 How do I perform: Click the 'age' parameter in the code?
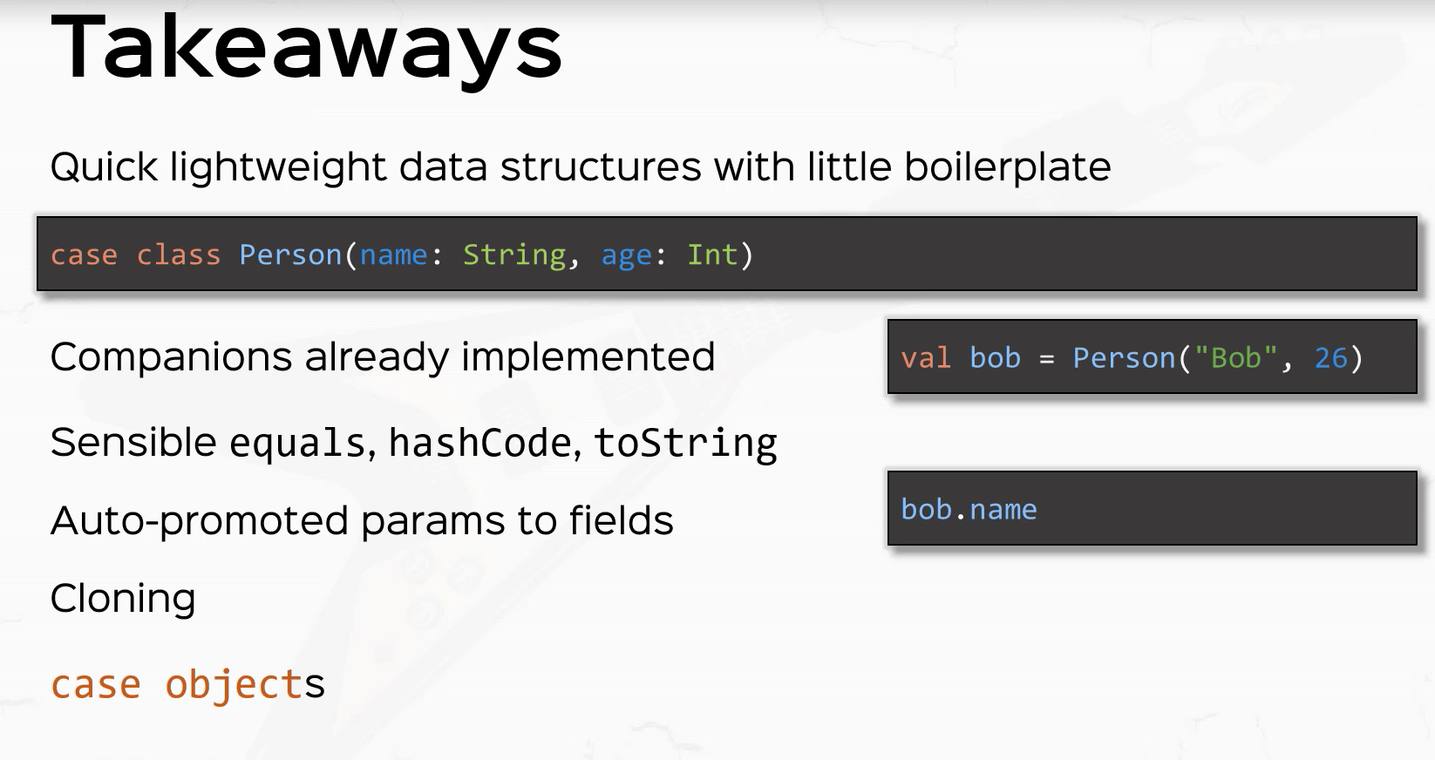626,255
